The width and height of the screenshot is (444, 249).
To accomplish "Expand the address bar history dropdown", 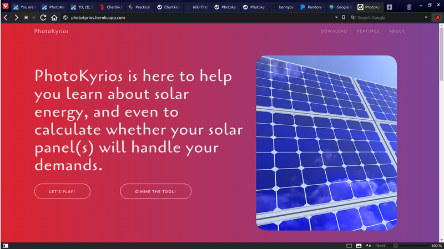I will (x=336, y=18).
